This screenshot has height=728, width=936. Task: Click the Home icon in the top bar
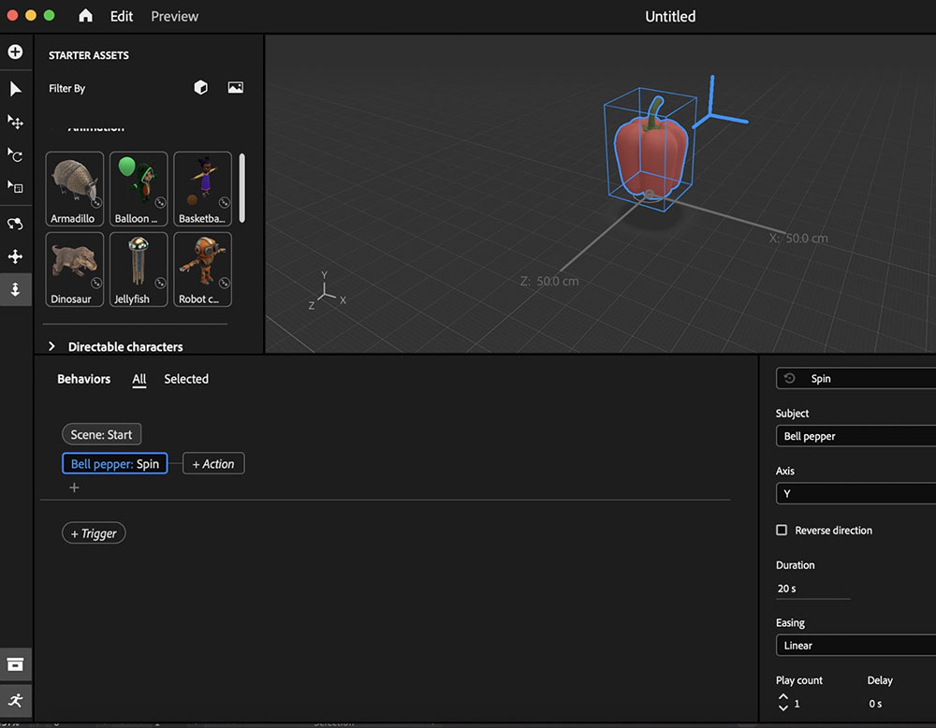point(82,16)
